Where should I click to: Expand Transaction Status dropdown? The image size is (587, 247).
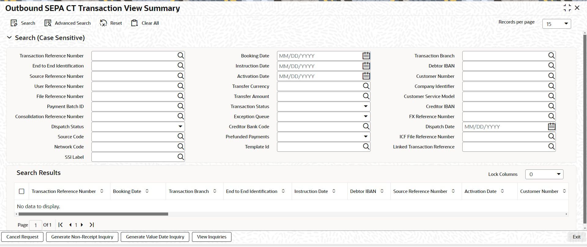coord(366,107)
